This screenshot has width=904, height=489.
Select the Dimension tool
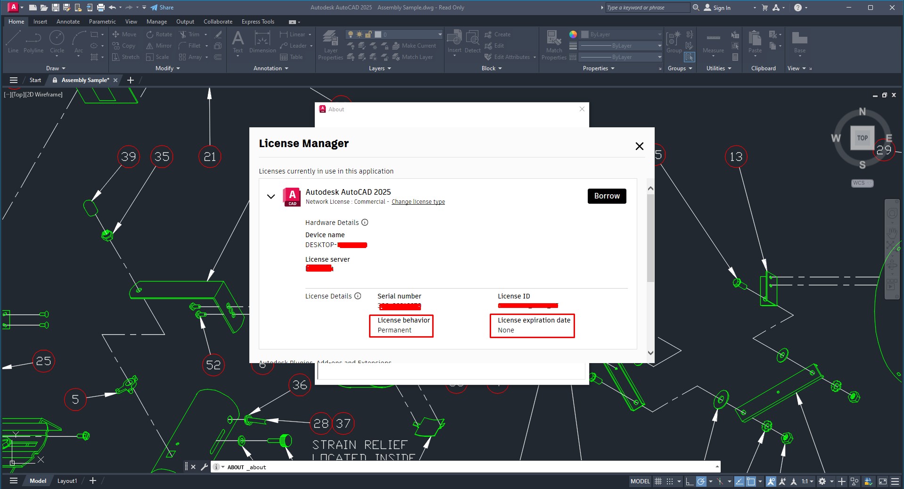pos(263,42)
